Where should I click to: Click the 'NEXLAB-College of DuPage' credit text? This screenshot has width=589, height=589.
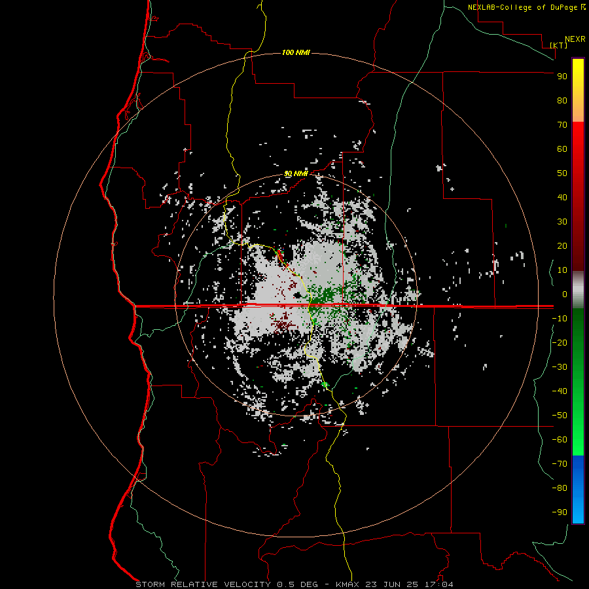[x=522, y=7]
